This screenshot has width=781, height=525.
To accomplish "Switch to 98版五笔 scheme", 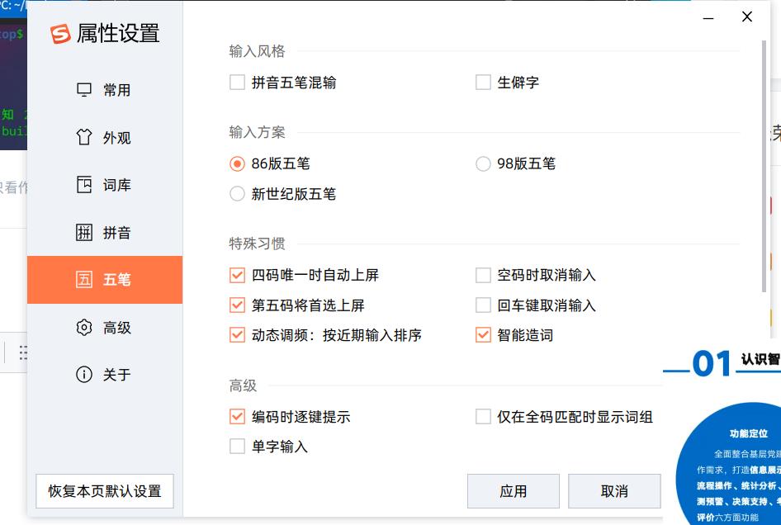I will click(x=483, y=163).
